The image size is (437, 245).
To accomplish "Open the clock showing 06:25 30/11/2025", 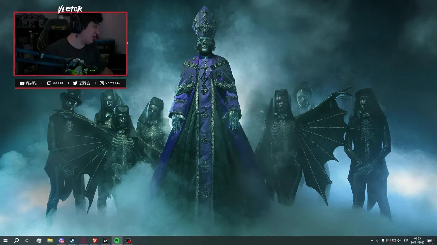I will coord(417,241).
